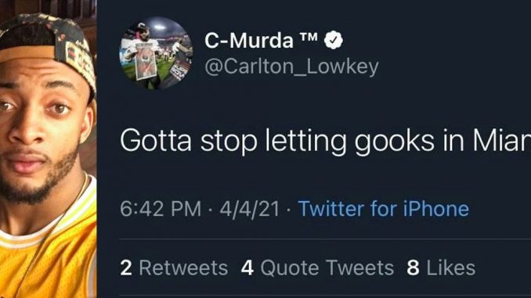Click the number 8 beside Likes
The image size is (531, 298).
click(x=414, y=268)
